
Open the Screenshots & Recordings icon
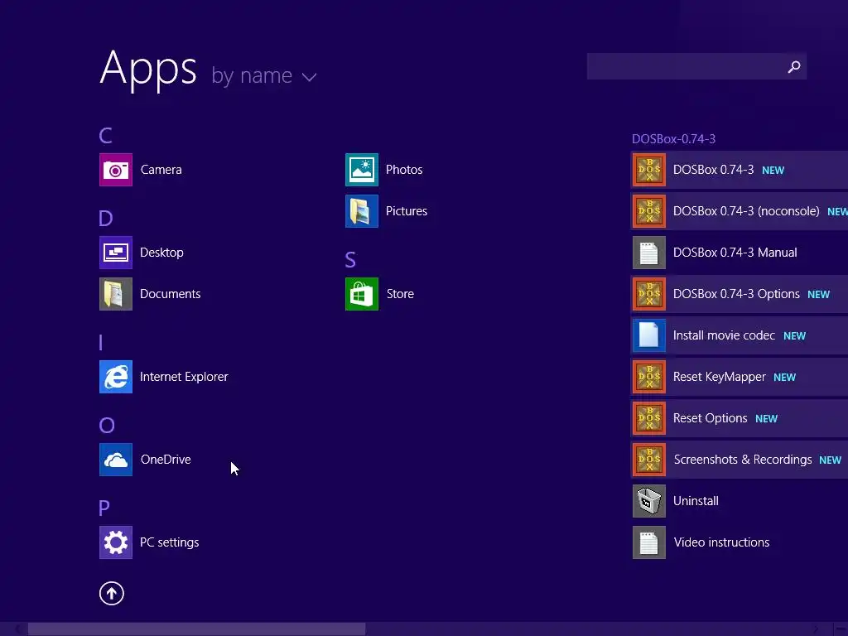click(x=649, y=460)
